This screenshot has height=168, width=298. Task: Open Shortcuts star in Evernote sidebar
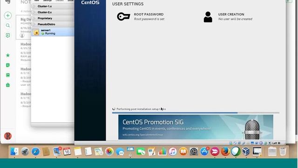pos(8,55)
